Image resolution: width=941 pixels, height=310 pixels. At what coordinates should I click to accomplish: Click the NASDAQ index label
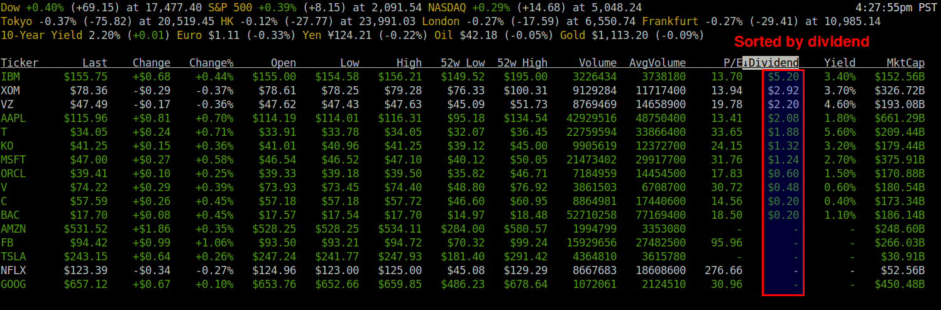(x=447, y=8)
